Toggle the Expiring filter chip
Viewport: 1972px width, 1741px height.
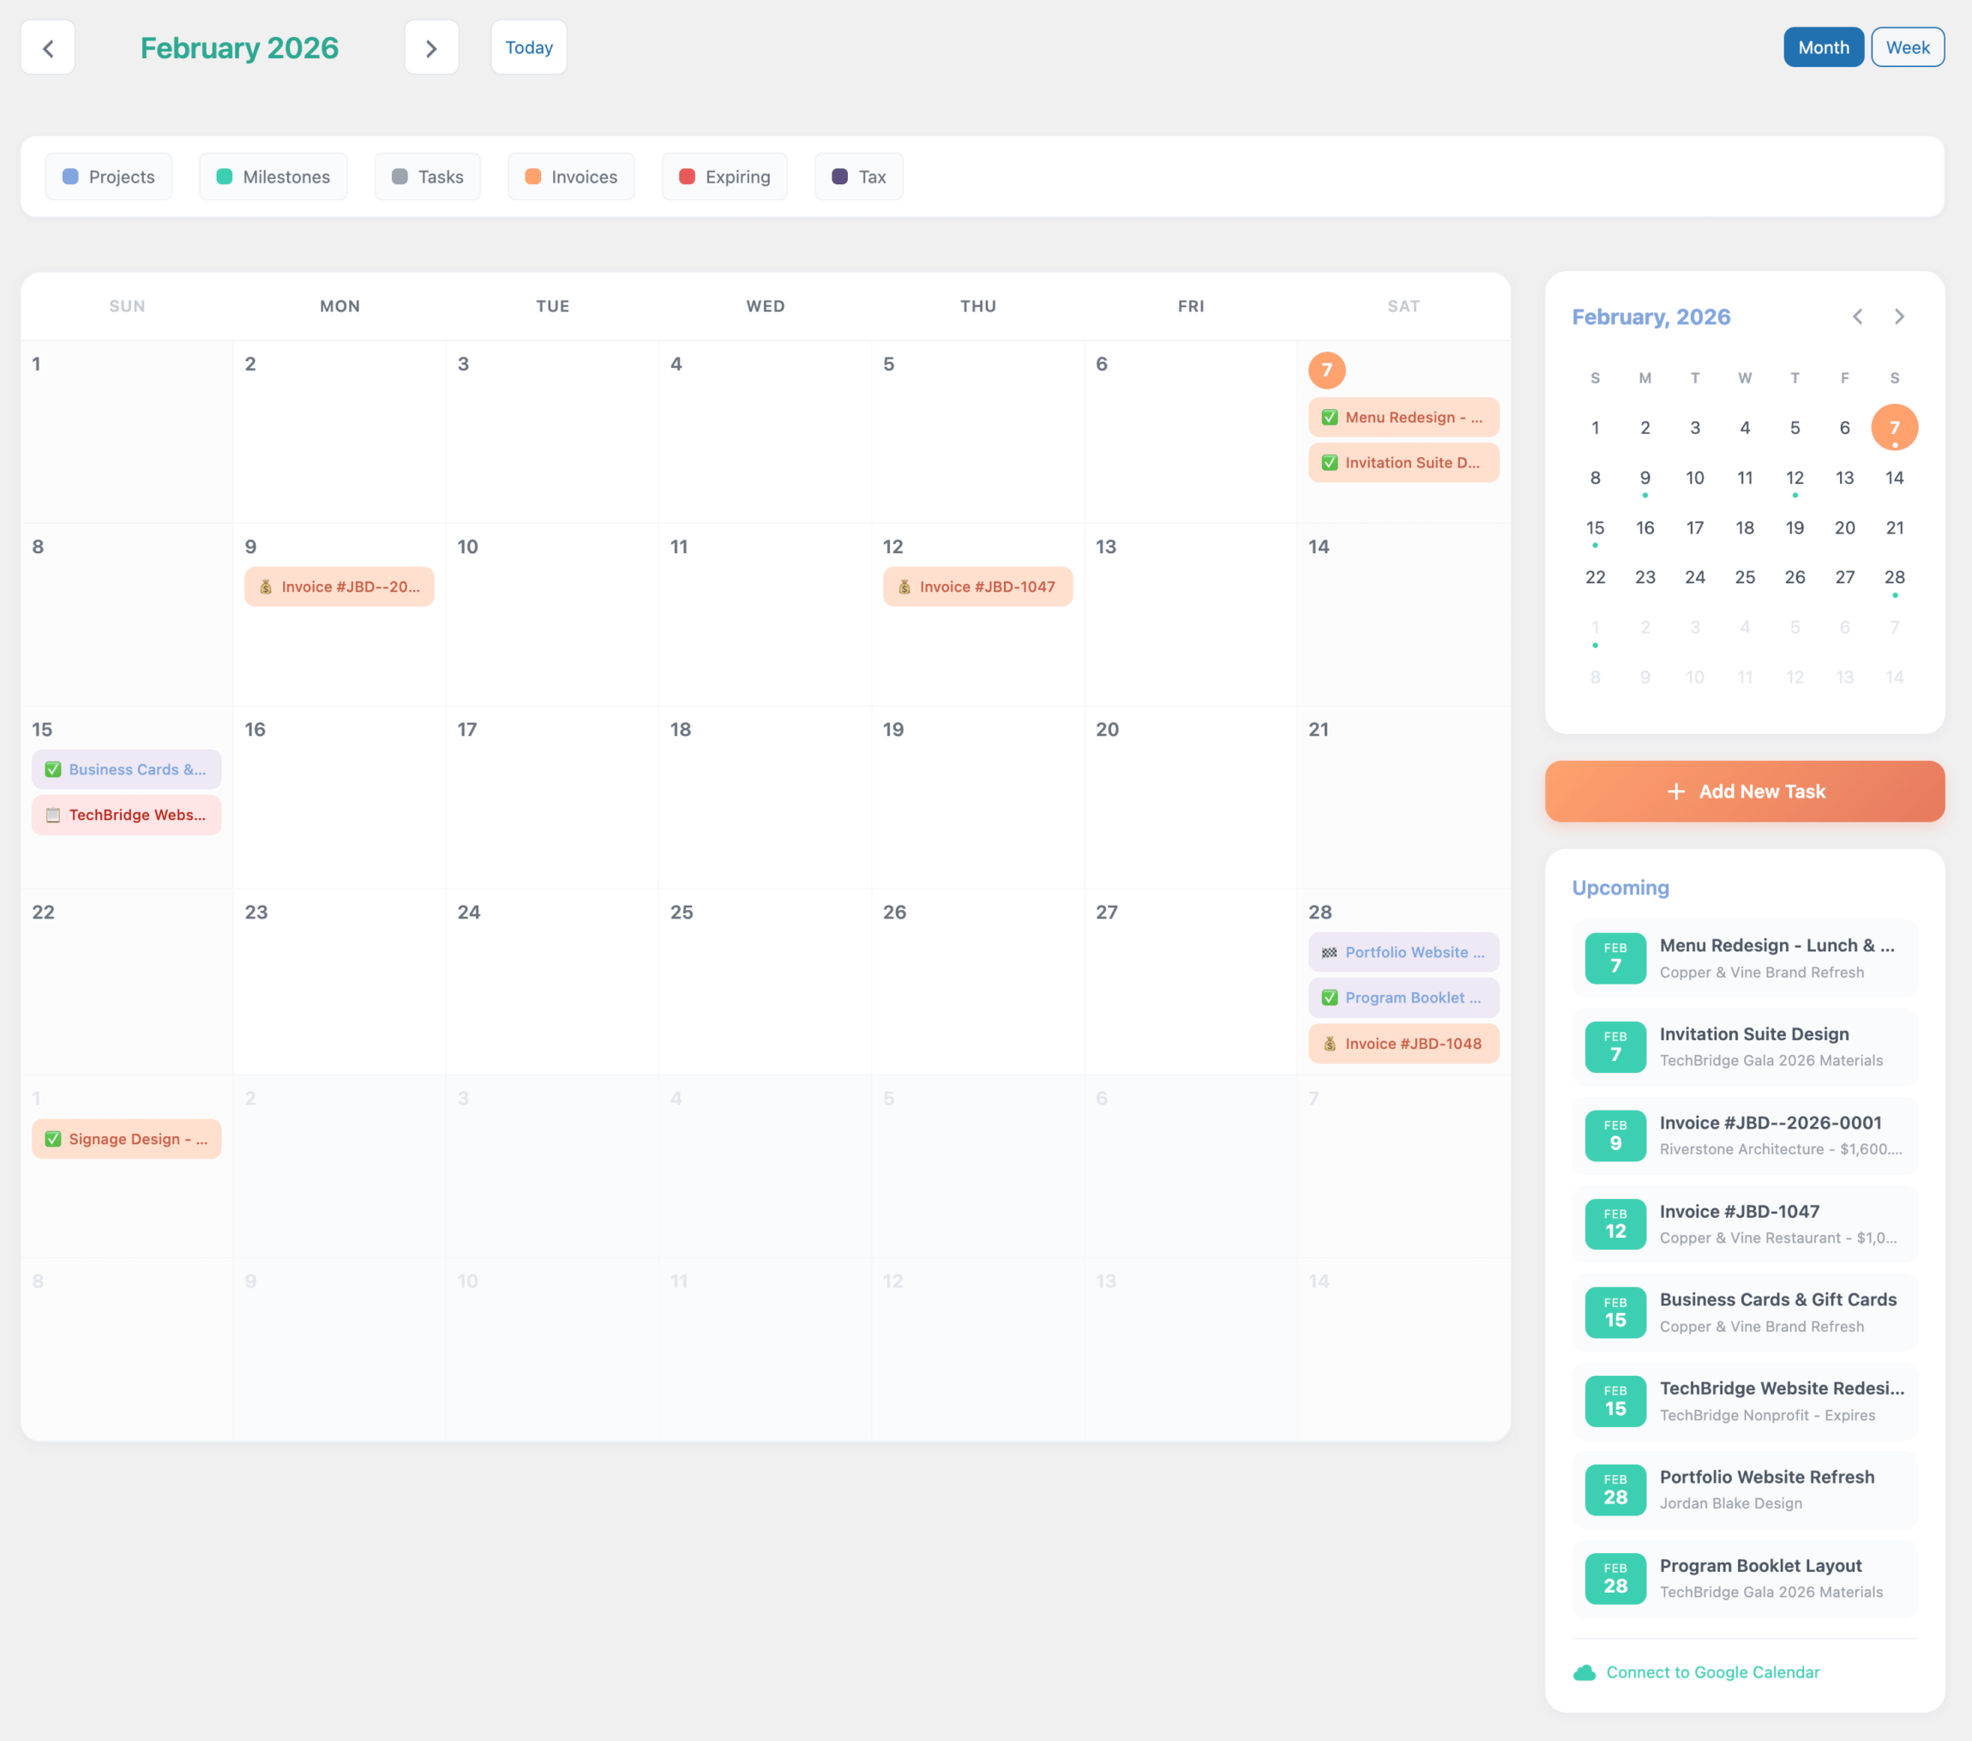(724, 177)
